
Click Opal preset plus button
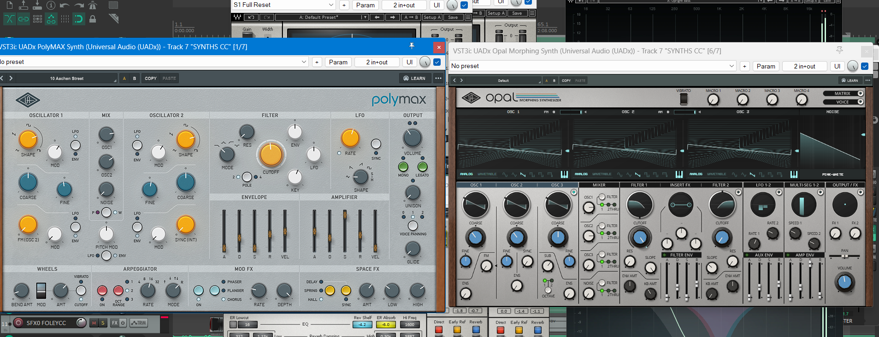coord(744,66)
